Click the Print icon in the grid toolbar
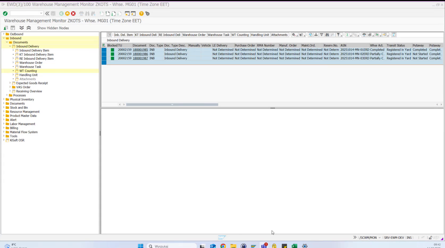This screenshot has width=445, height=248. tap(364, 35)
